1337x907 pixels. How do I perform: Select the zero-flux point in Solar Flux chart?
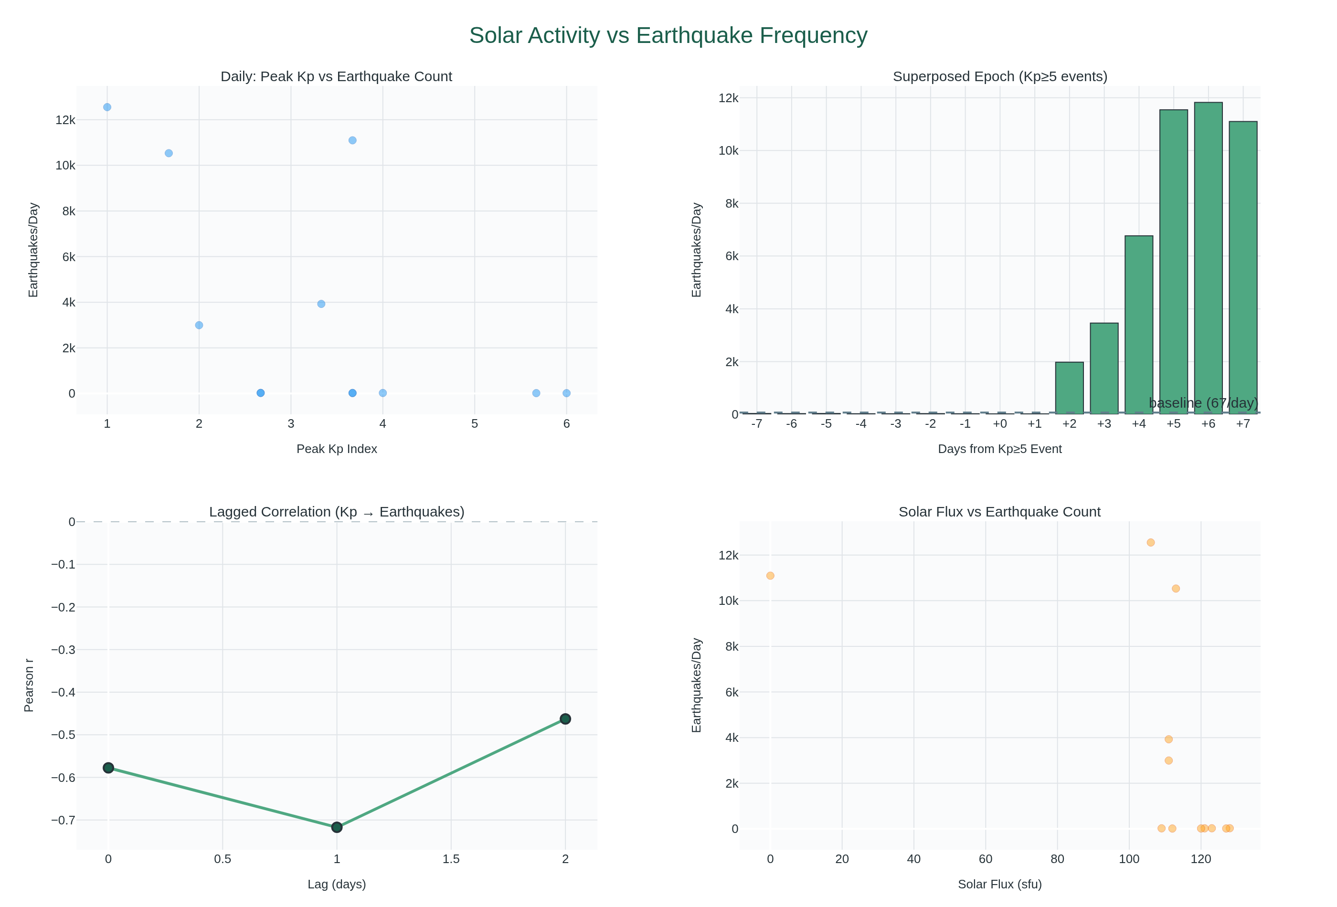point(770,576)
